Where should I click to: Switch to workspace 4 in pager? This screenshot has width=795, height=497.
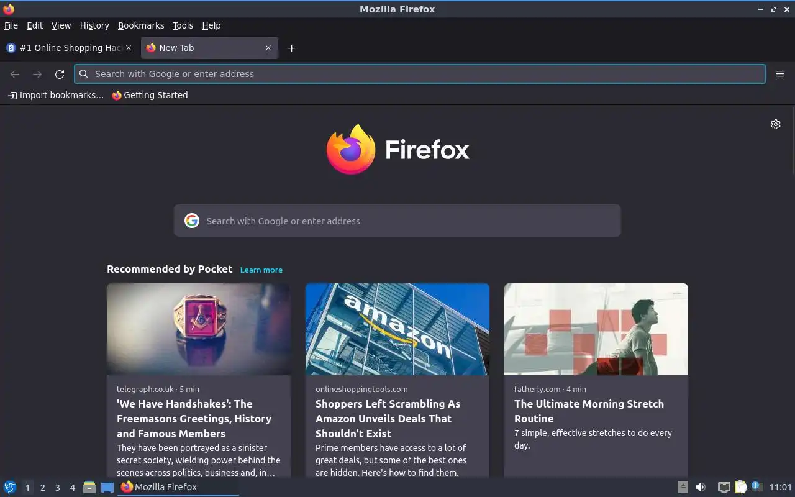(x=72, y=488)
